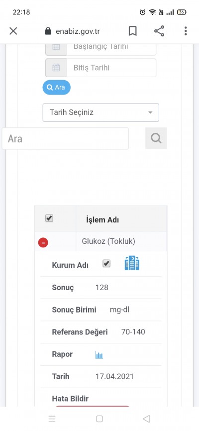Open the hospital building icon next to Kurum Adı
This screenshot has width=199, height=431.
click(x=132, y=263)
